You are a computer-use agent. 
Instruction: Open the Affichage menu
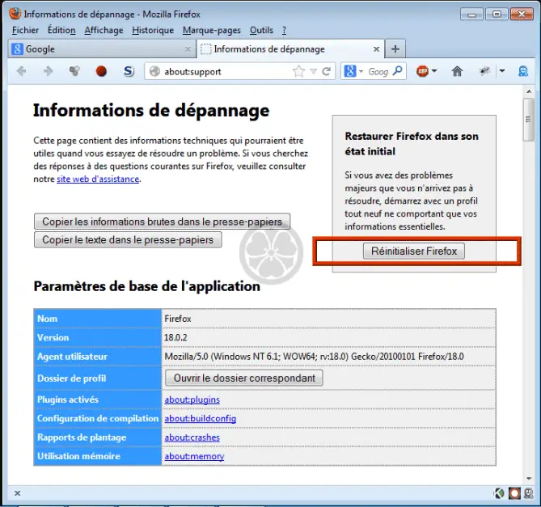[104, 31]
